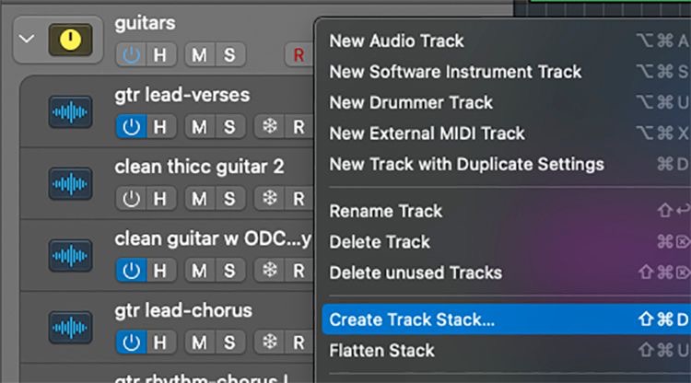Viewport: 691px width, 383px height.
Task: Record-enable the gtr lead-chorus track
Action: (x=299, y=342)
